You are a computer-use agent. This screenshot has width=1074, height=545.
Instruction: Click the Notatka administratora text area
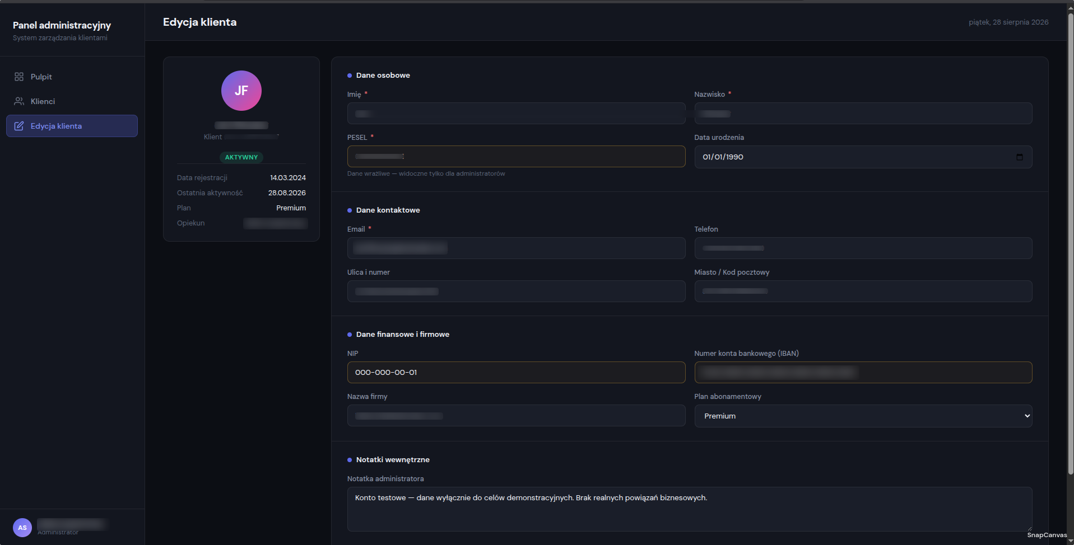tap(690, 509)
